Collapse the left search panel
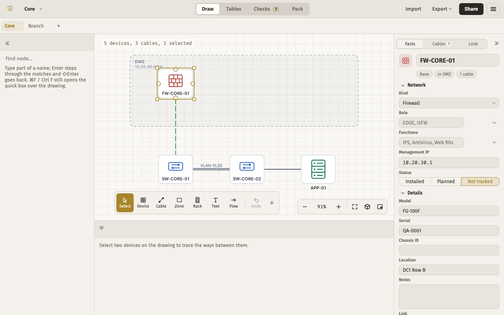Screen dimensions: 504x315 [x=7, y=43]
